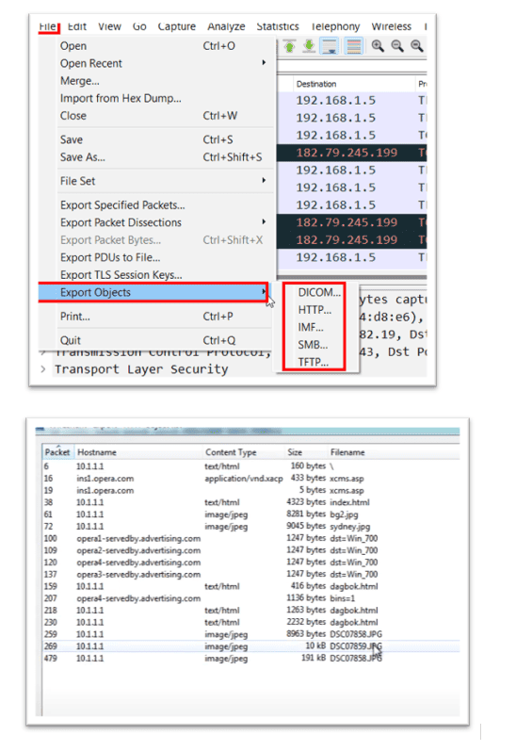The width and height of the screenshot is (516, 751).
Task: Click the Destination column header
Action: (354, 84)
